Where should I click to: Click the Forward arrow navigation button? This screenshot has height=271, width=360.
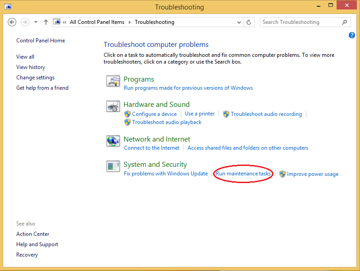[x=25, y=22]
